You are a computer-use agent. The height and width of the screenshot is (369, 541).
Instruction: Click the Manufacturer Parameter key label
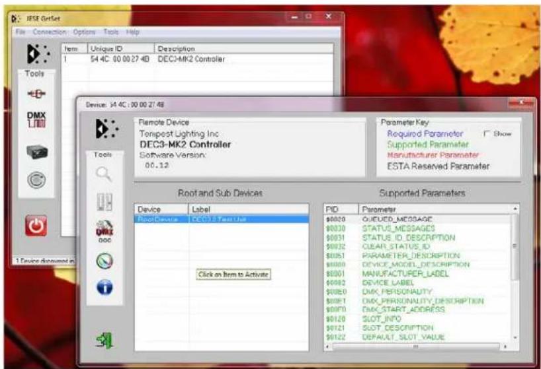tap(433, 155)
